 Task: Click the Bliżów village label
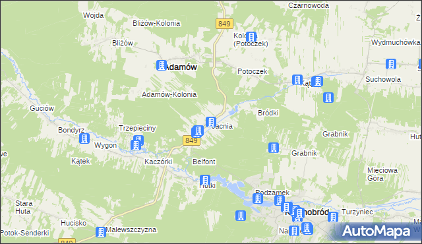pos(123,43)
